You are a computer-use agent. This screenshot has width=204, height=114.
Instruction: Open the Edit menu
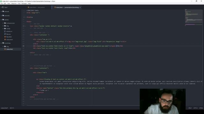(x=5, y=3)
